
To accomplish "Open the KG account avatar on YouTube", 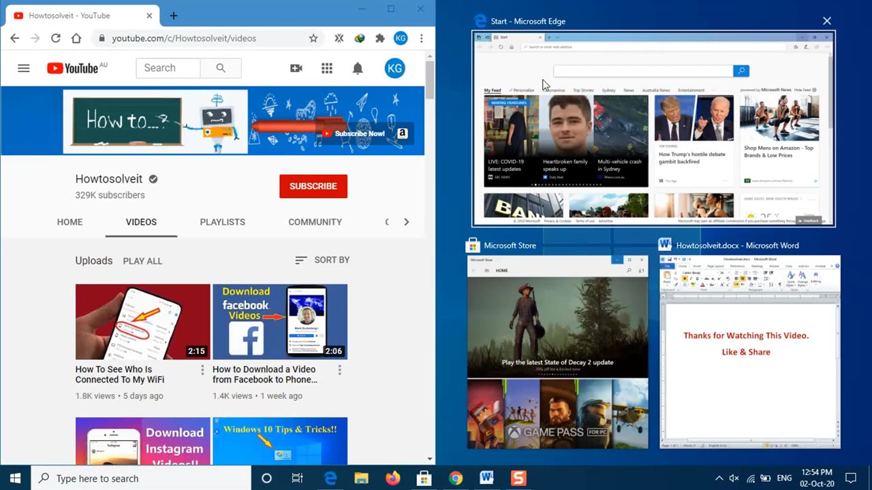I will coord(394,68).
